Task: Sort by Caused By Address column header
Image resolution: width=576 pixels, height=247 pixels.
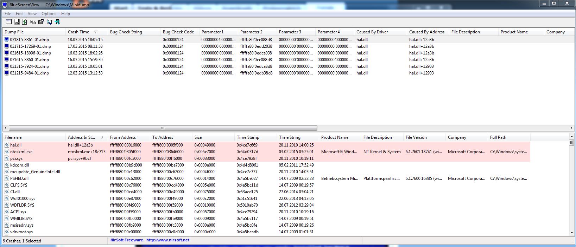Action: [x=428, y=32]
